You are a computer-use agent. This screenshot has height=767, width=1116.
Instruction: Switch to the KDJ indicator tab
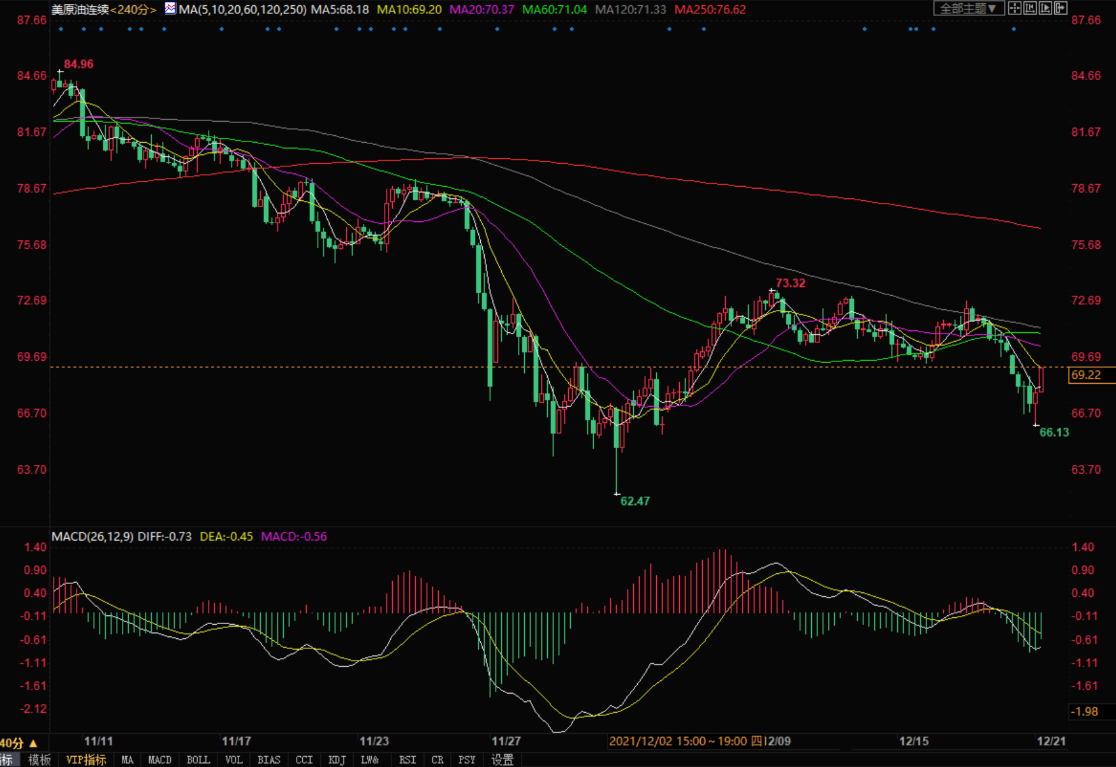coord(337,760)
